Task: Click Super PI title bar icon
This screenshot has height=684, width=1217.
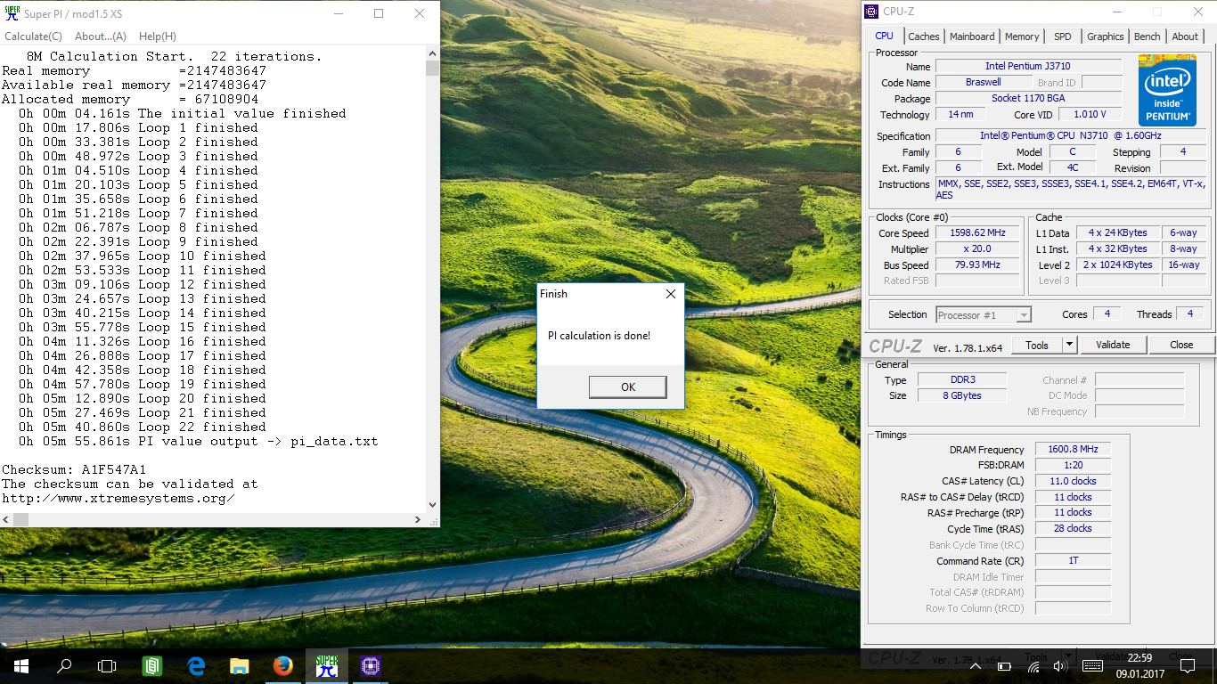Action: (12, 12)
